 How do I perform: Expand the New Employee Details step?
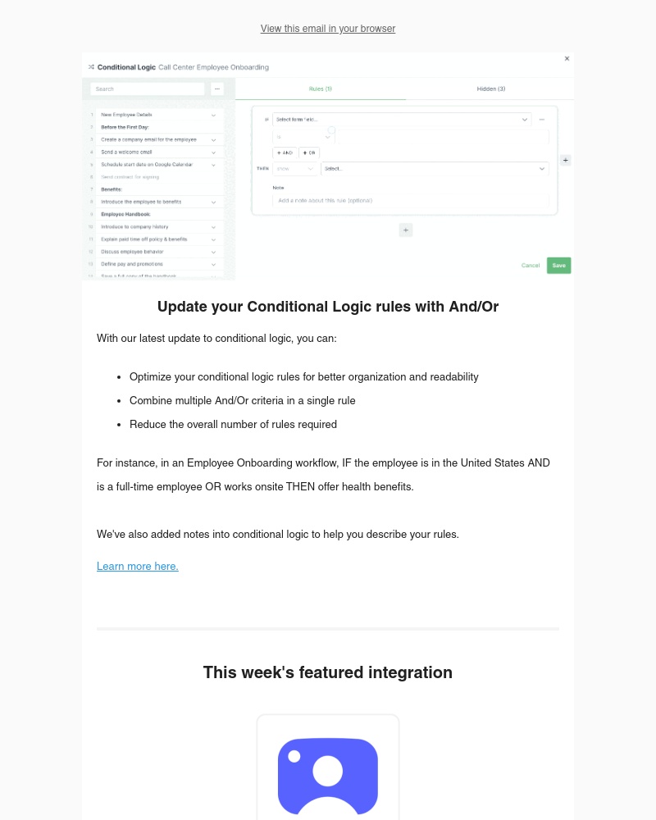coord(213,115)
